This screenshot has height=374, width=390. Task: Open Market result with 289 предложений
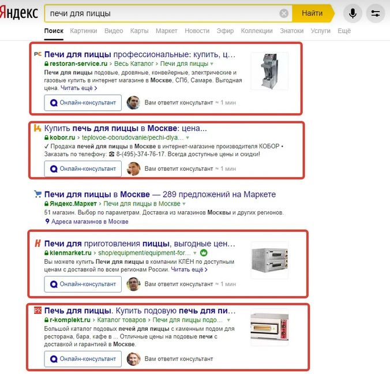(x=160, y=194)
